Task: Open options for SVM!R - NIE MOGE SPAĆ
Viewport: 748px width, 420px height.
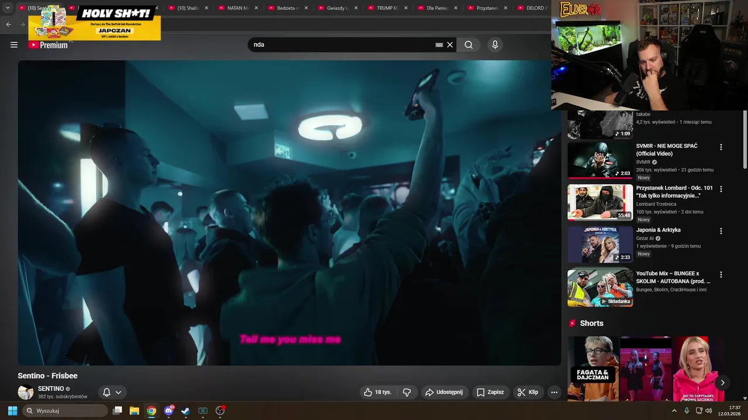Action: 721,147
